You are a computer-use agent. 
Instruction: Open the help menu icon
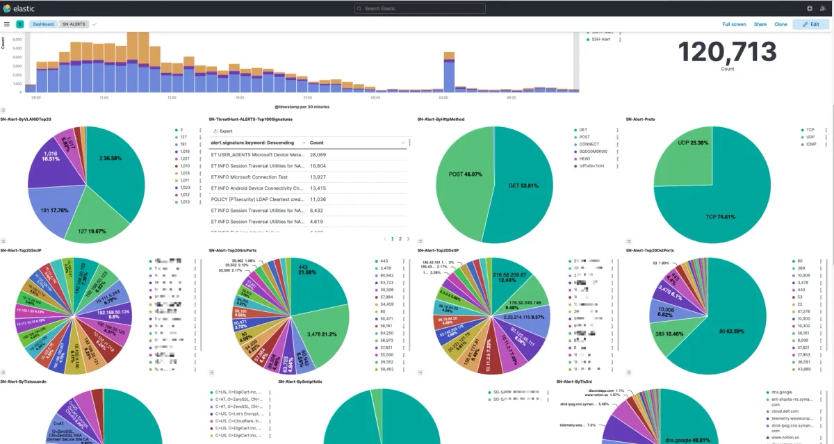[810, 8]
